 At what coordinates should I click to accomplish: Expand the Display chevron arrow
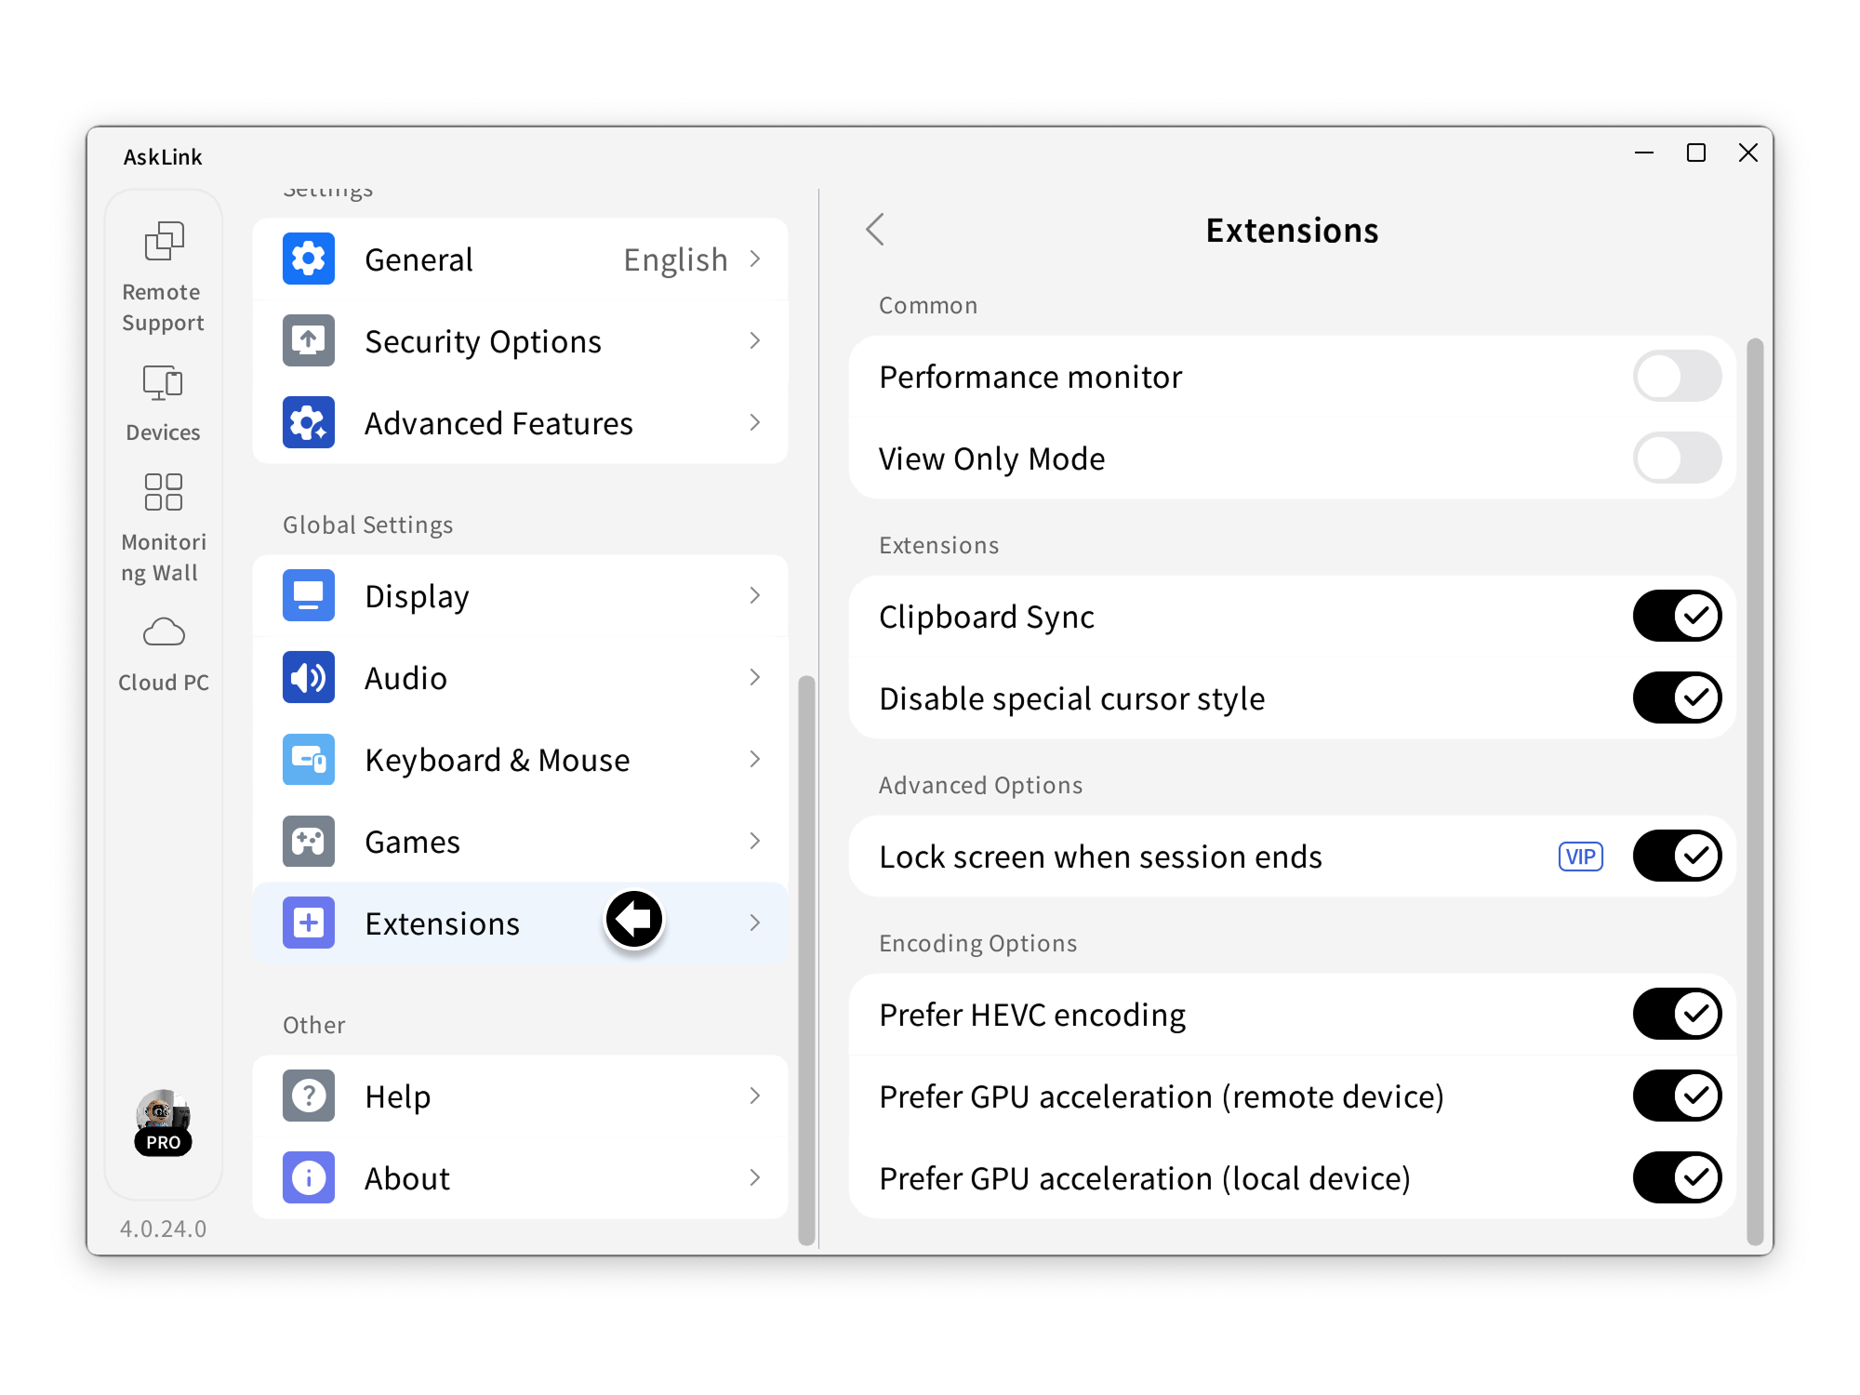(755, 596)
